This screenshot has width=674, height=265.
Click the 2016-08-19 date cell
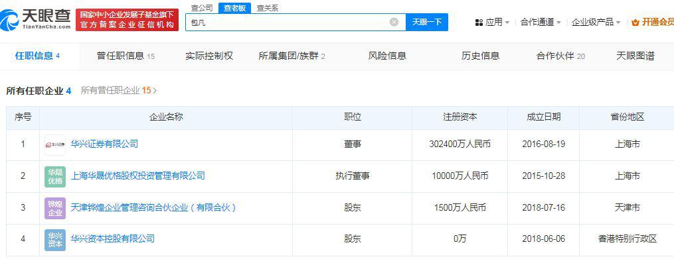coord(543,144)
